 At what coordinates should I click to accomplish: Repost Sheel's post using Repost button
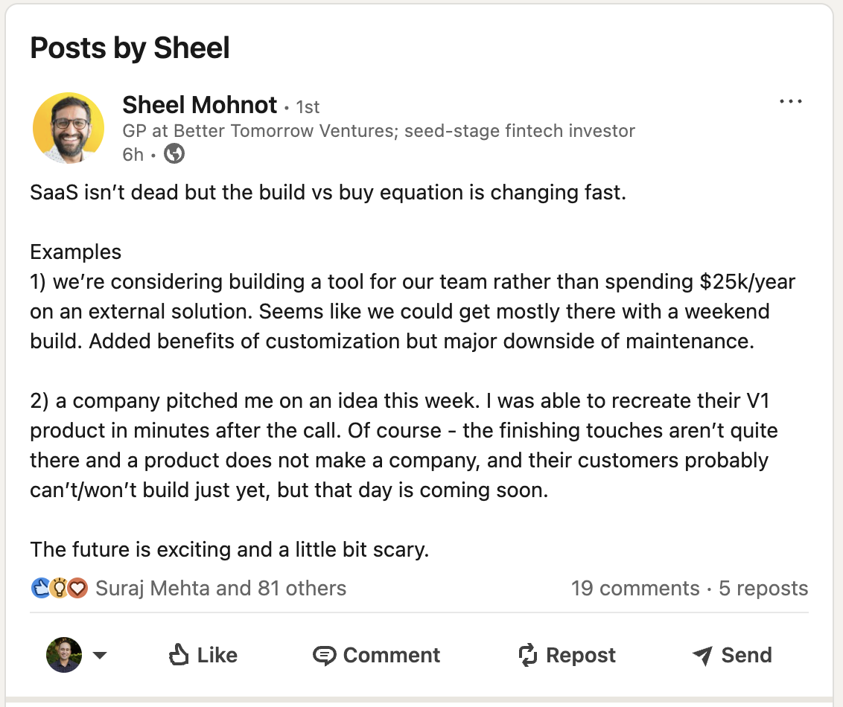click(x=567, y=655)
